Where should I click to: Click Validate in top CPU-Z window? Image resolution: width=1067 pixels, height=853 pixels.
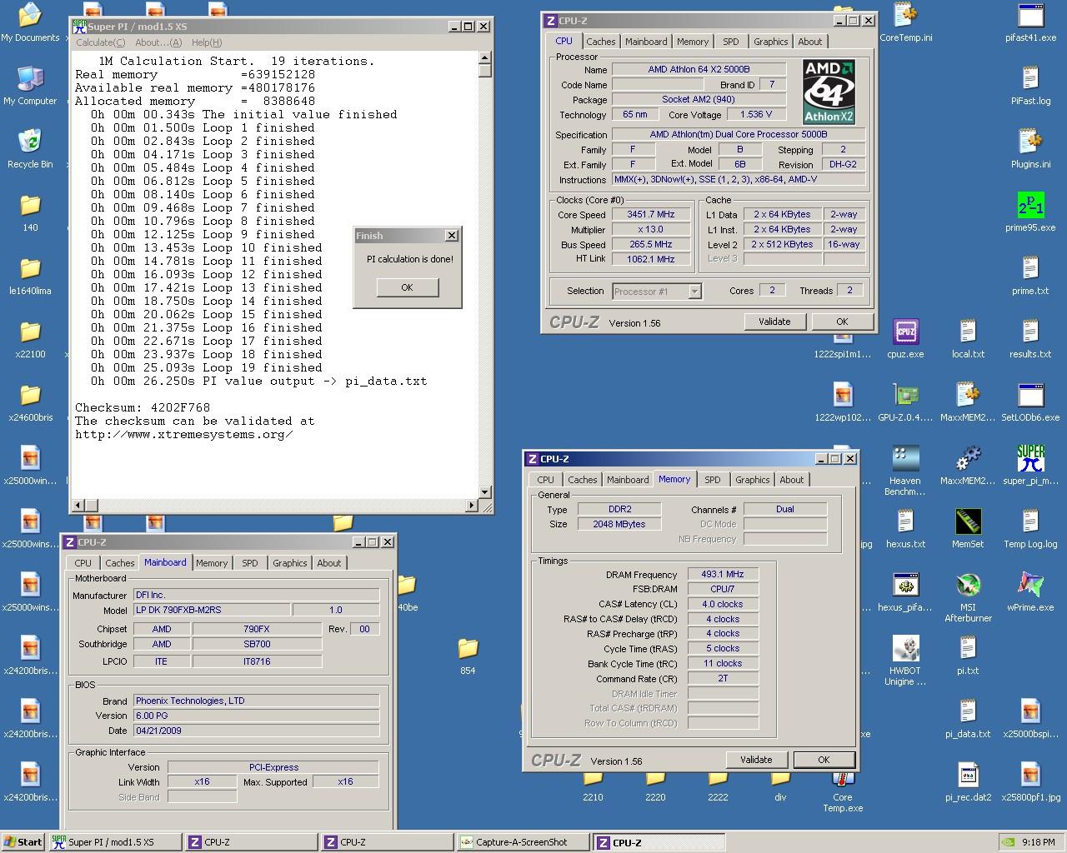[774, 322]
